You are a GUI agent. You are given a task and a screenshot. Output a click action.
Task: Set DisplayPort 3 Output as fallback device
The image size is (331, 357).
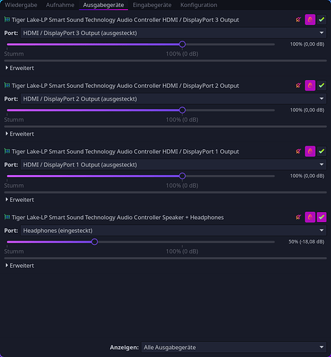click(322, 19)
